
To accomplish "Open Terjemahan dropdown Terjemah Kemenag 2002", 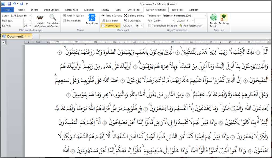I will [184, 15].
